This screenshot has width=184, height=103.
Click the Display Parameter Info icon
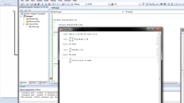coord(150,4)
